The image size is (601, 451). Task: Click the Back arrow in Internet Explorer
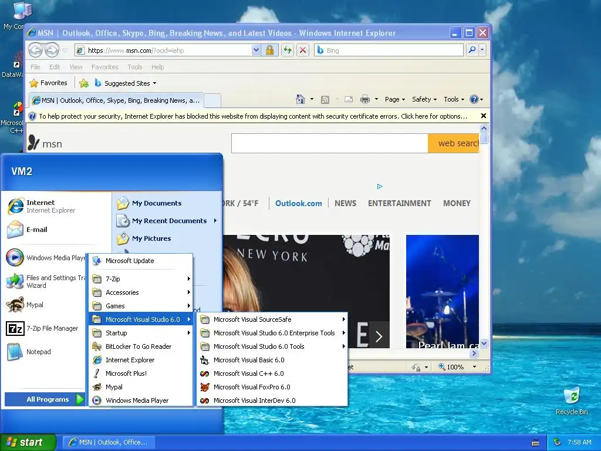36,50
